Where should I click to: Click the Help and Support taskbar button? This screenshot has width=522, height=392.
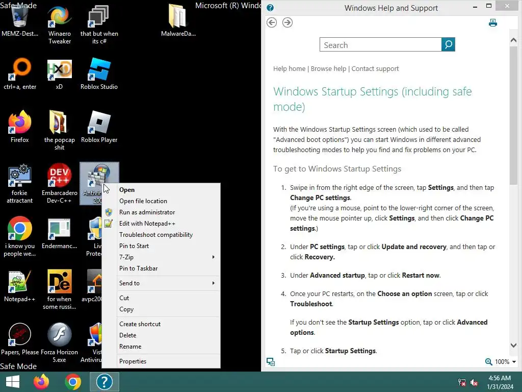click(104, 382)
